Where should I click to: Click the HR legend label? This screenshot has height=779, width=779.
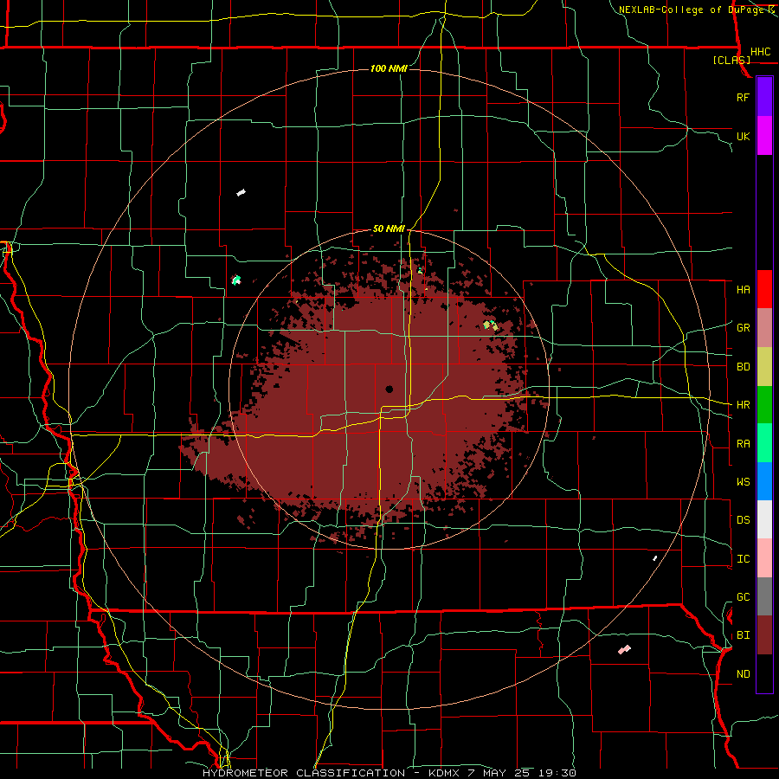point(743,405)
